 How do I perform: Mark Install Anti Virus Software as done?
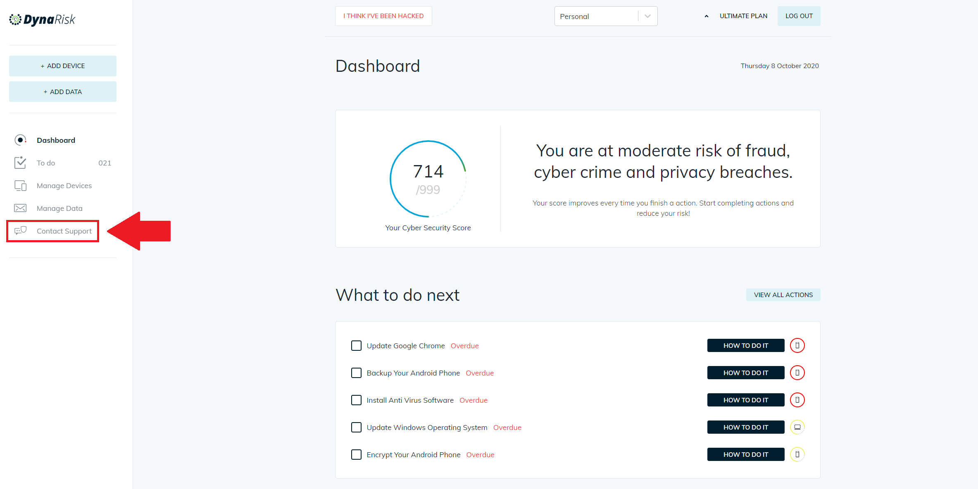coord(356,400)
